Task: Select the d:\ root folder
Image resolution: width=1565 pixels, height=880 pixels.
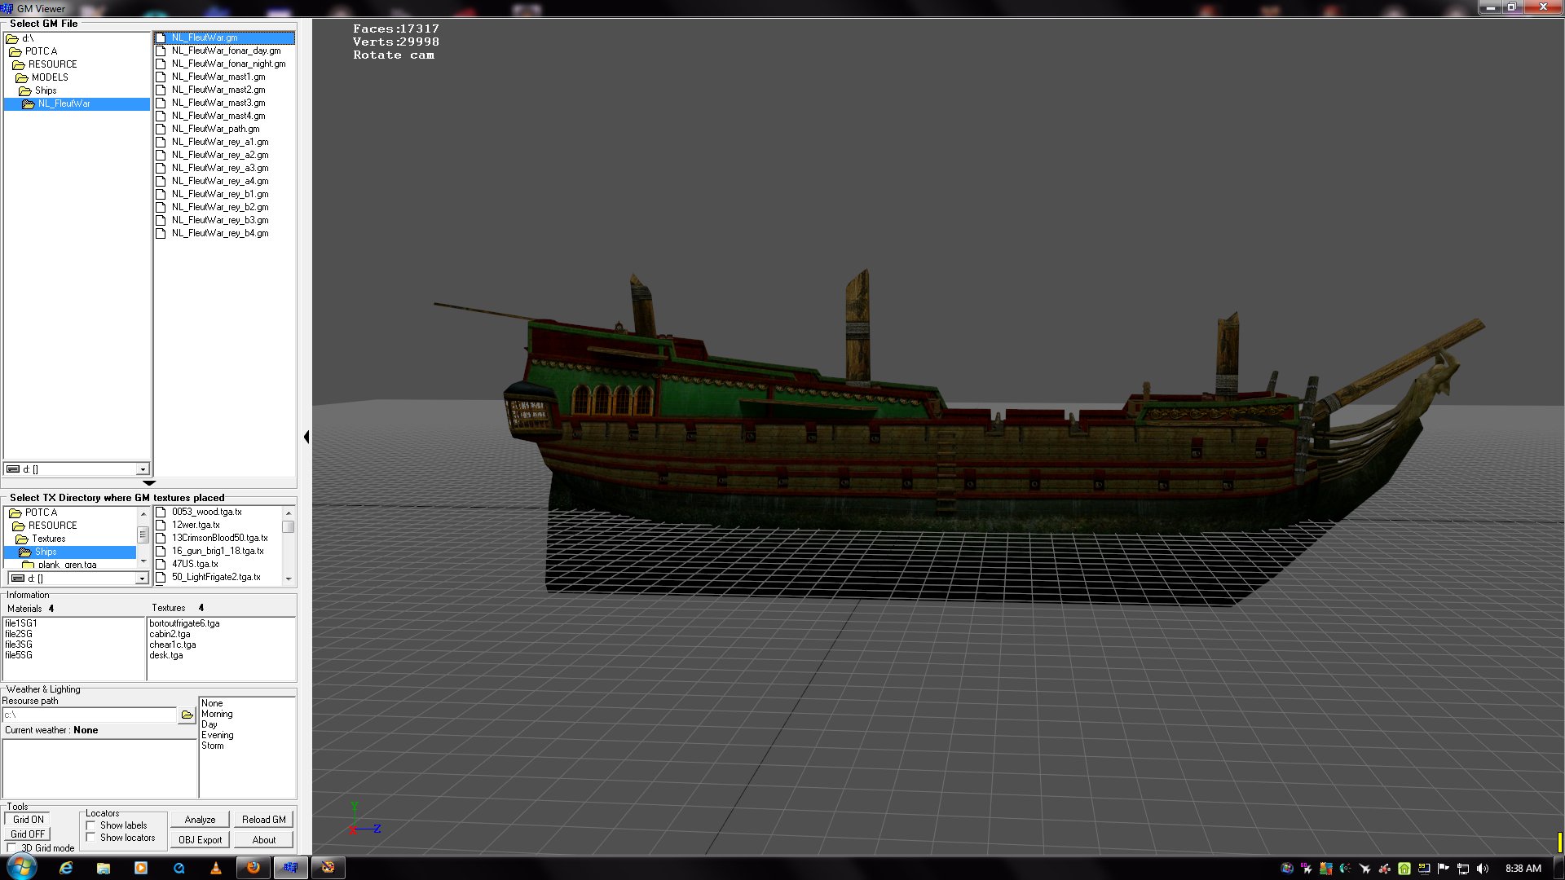Action: click(28, 38)
